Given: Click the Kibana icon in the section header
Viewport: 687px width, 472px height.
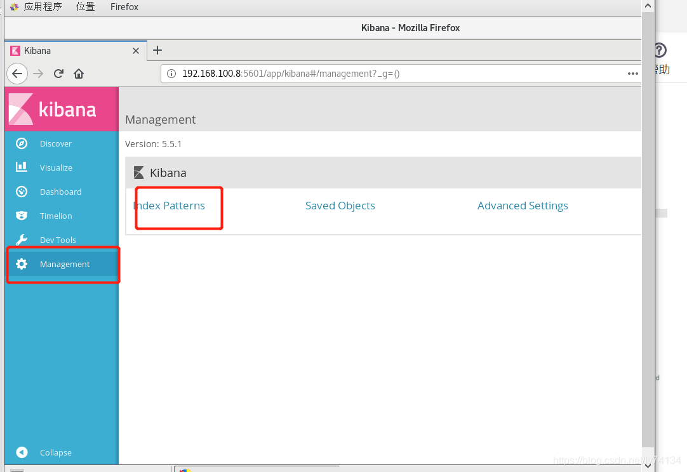Looking at the screenshot, I should click(x=139, y=173).
